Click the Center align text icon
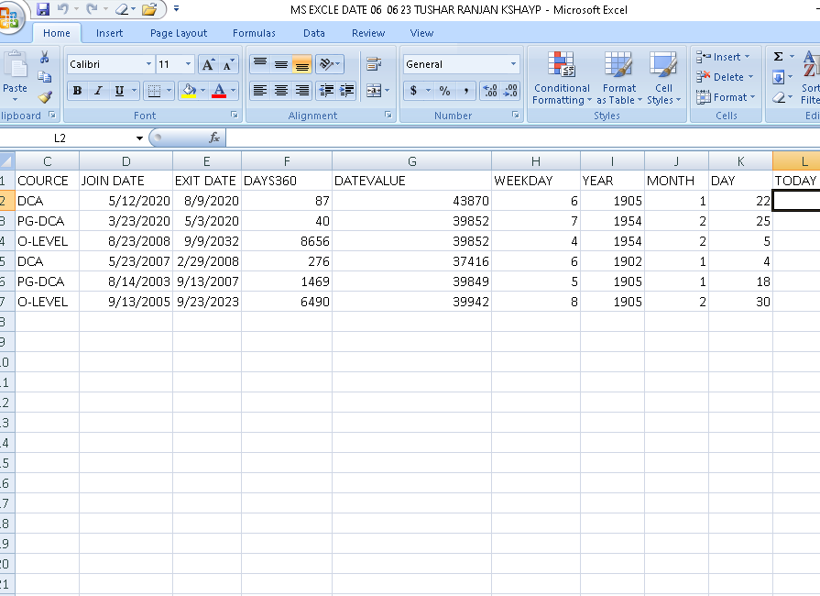The height and width of the screenshot is (596, 820). tap(281, 91)
